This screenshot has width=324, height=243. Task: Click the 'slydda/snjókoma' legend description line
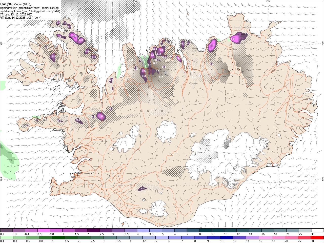(30, 11)
